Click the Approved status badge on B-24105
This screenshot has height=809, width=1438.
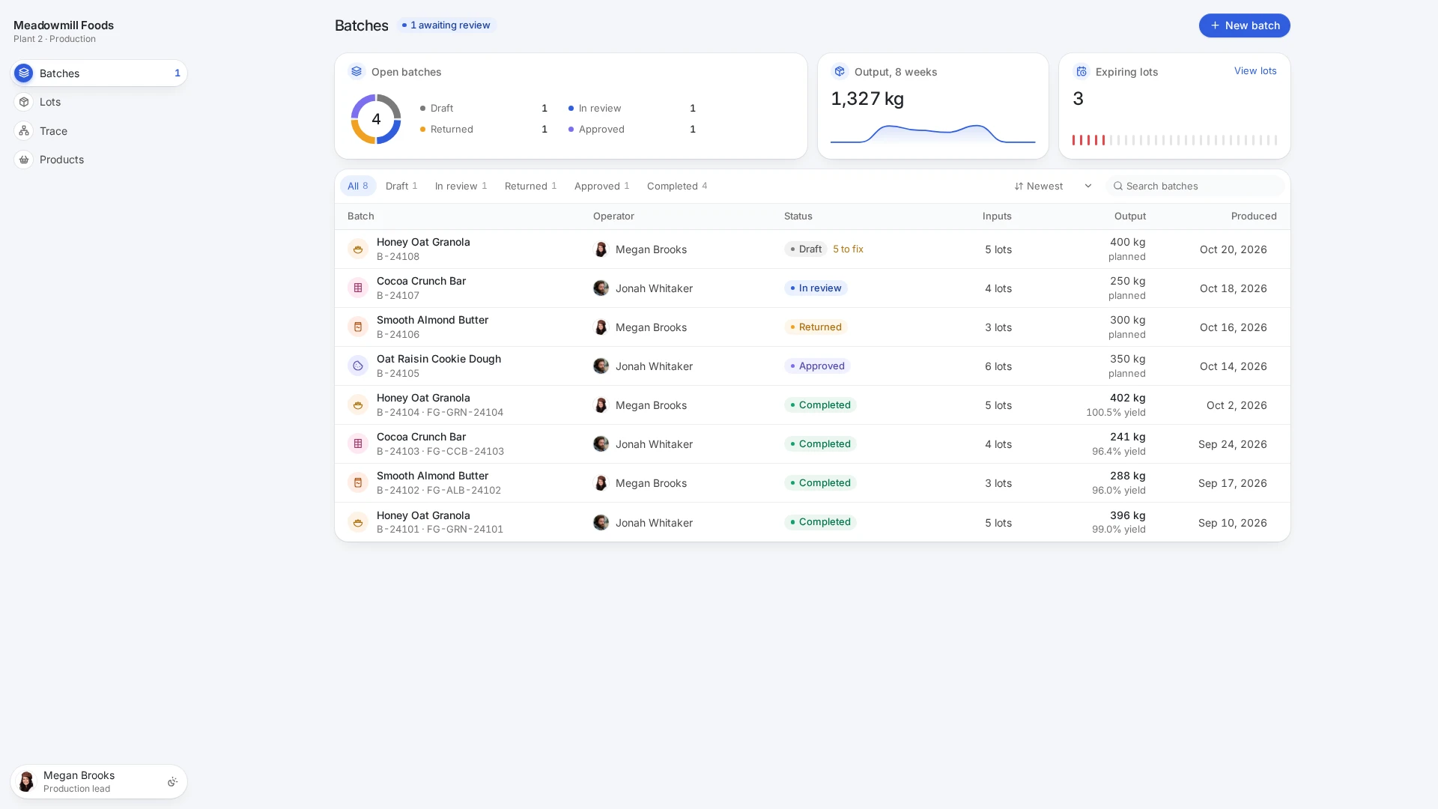817,366
